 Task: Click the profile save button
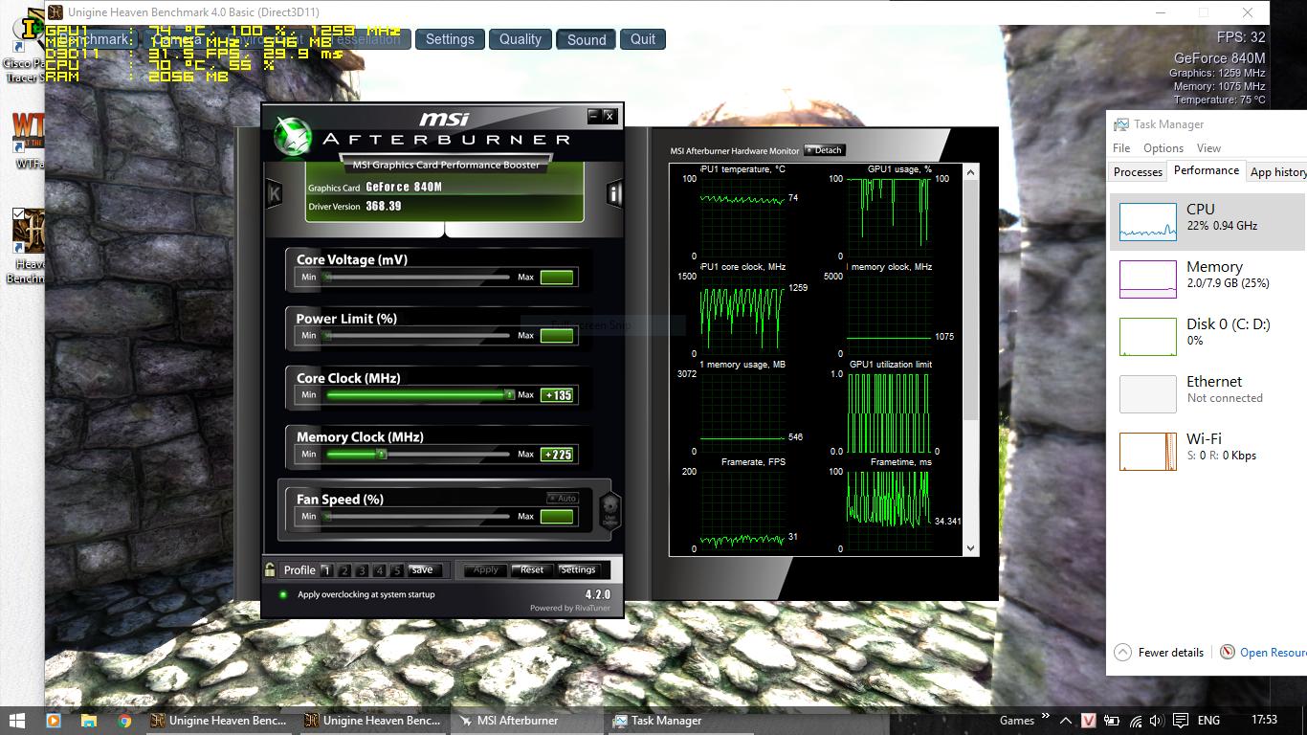coord(422,569)
